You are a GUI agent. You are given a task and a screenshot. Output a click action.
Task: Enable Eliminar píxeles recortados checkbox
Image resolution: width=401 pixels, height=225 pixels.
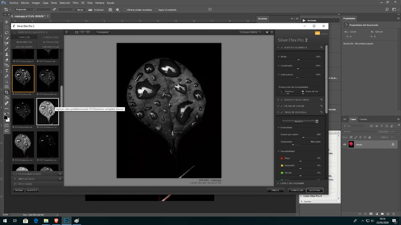pos(125,10)
